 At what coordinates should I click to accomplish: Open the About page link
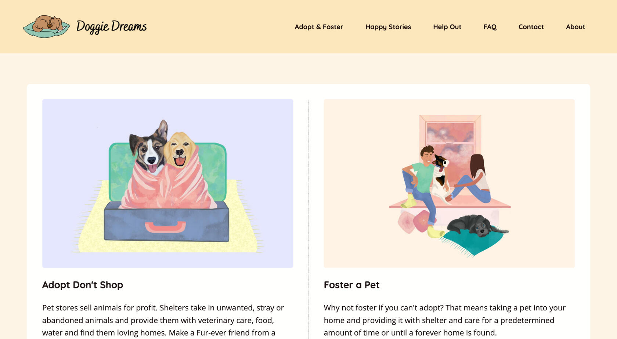click(575, 27)
